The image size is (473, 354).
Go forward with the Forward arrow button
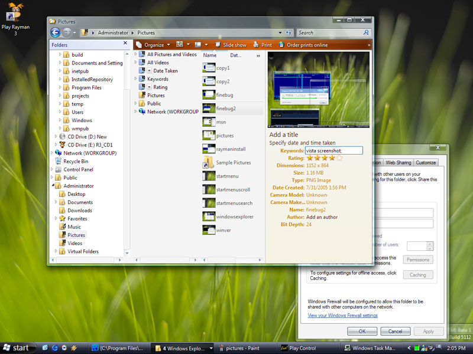click(67, 32)
